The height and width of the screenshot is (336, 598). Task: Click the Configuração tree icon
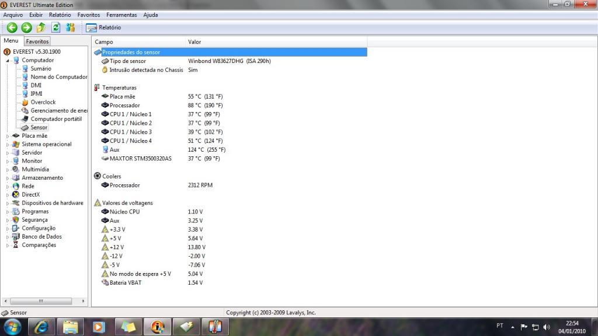16,228
